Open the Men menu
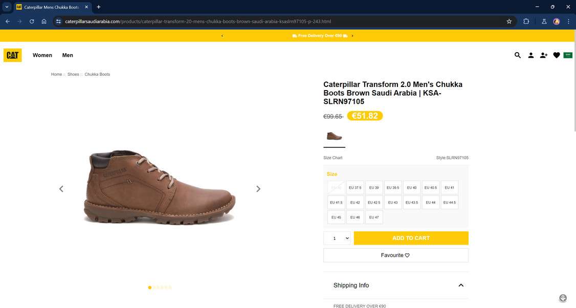This screenshot has height=308, width=576. pyautogui.click(x=68, y=55)
